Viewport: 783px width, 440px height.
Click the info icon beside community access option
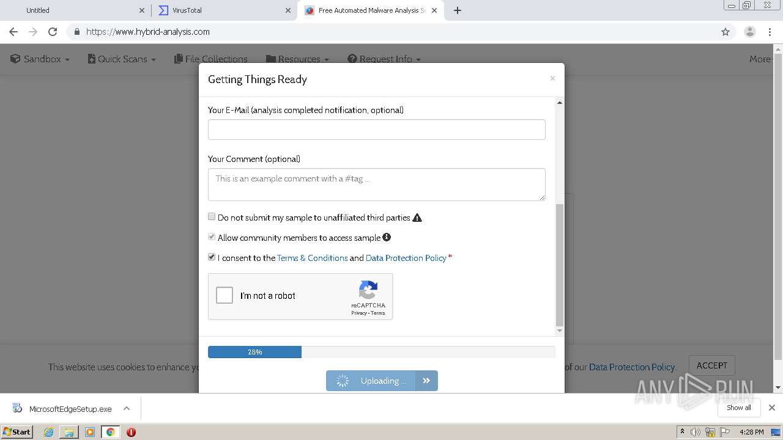(387, 237)
